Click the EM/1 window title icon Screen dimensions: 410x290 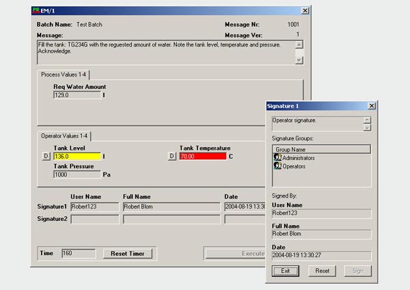tap(36, 11)
